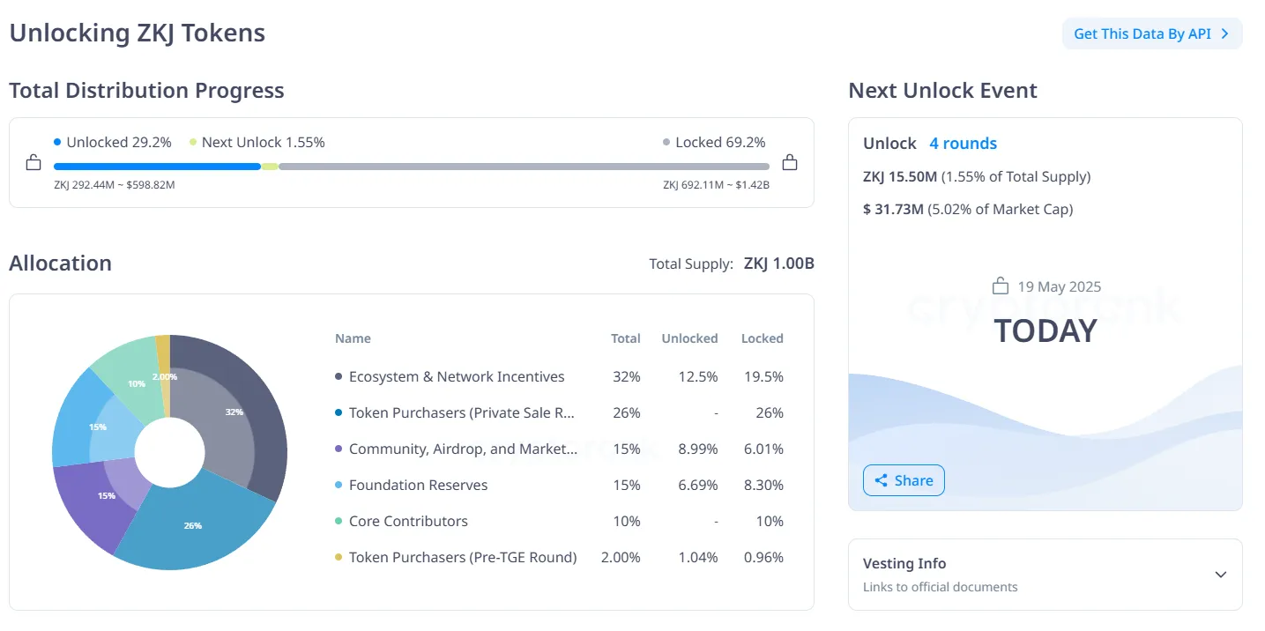1265x631 pixels.
Task: Sort allocation table by Unlocked column
Action: click(x=689, y=338)
